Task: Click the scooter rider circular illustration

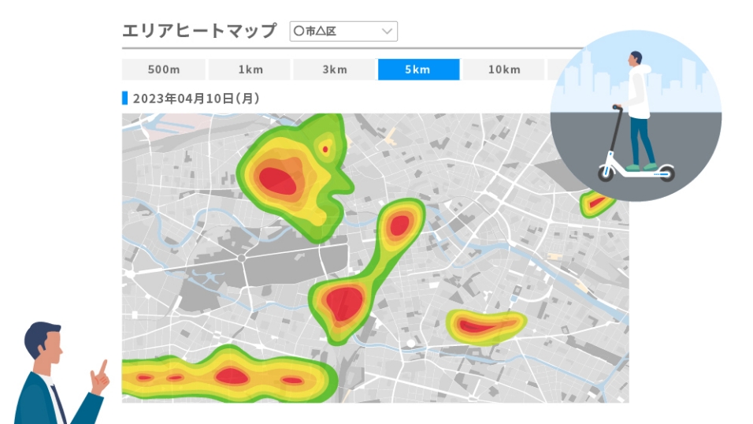Action: click(636, 116)
